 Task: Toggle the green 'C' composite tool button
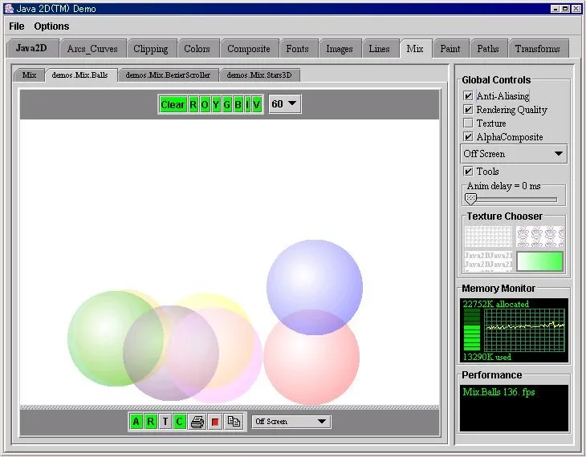[179, 422]
